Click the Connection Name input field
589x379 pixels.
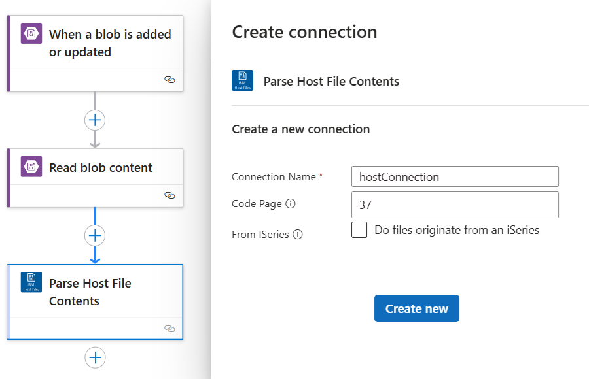[x=455, y=176]
